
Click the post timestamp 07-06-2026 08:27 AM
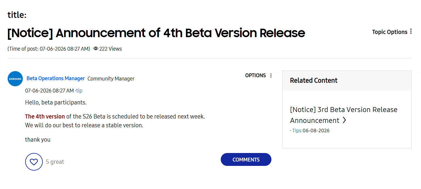49,91
